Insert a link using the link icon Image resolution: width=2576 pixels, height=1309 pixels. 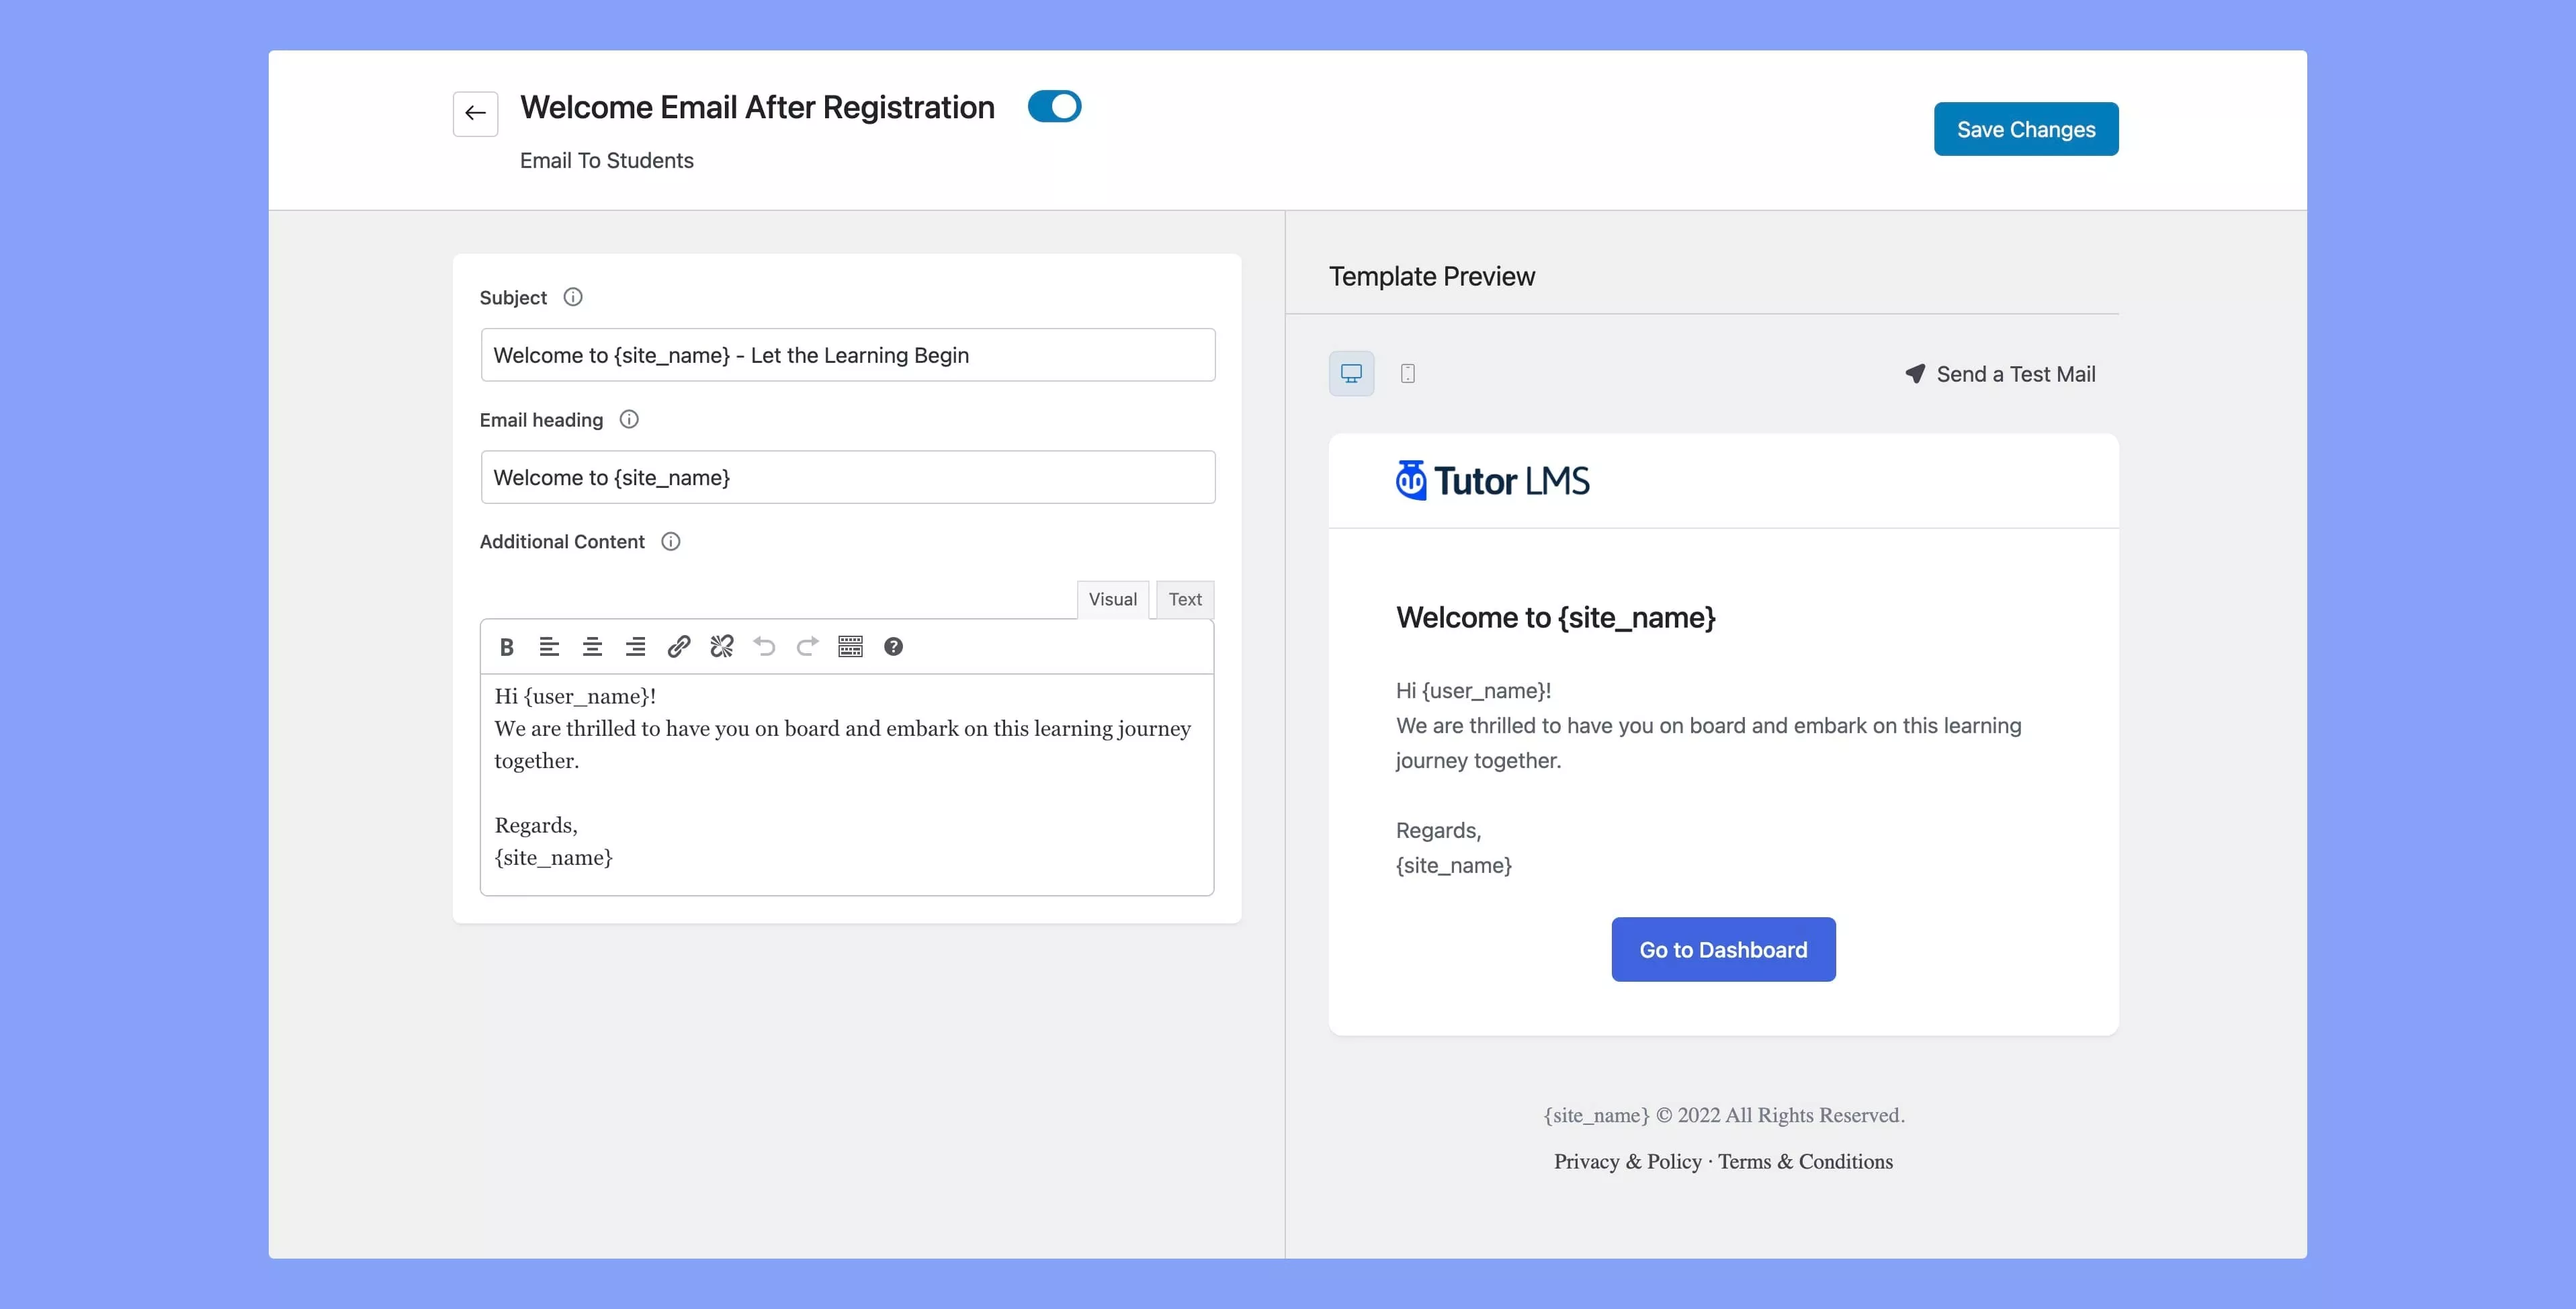coord(679,646)
